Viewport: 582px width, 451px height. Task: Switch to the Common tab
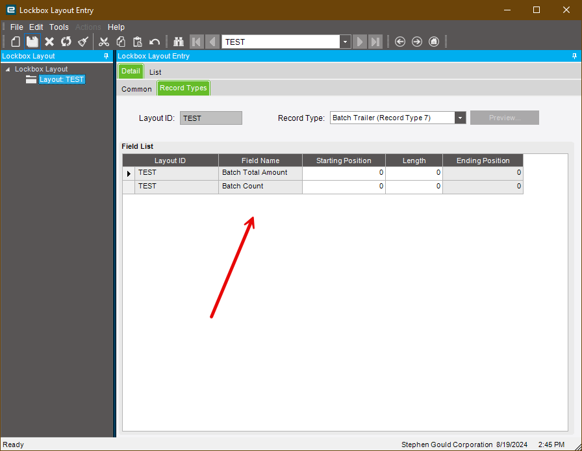tap(136, 89)
